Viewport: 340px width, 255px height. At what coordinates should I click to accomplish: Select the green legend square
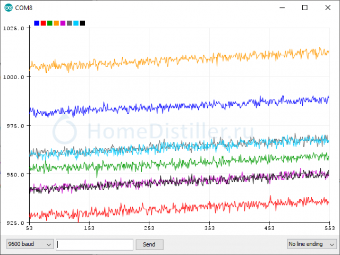click(50, 23)
